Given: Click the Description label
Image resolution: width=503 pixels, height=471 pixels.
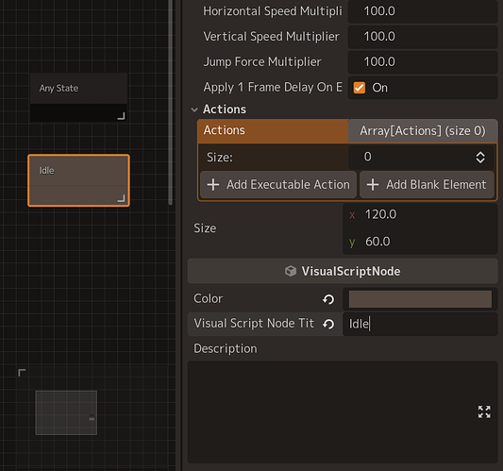Looking at the screenshot, I should [226, 348].
